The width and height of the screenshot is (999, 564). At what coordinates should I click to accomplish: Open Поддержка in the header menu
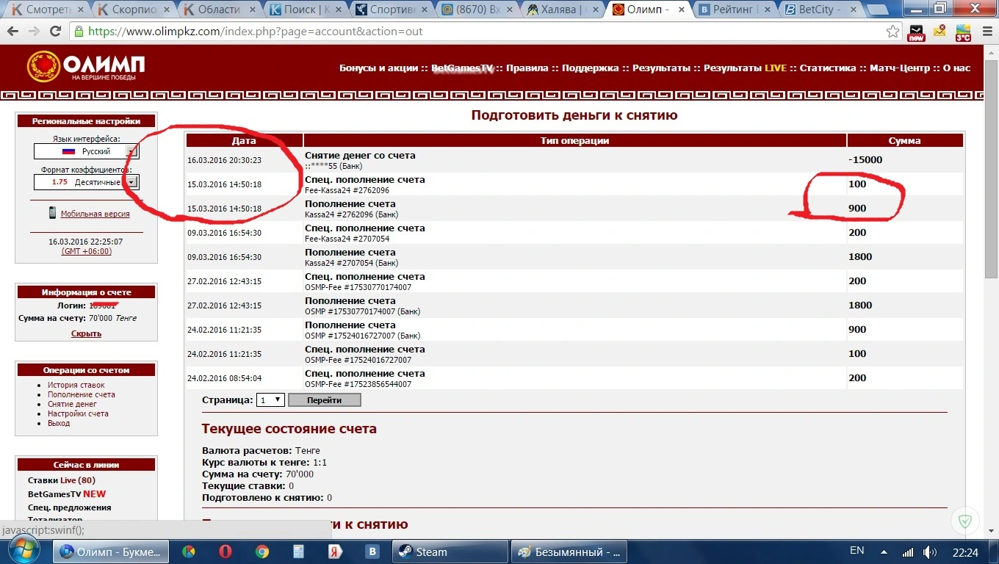coord(590,68)
